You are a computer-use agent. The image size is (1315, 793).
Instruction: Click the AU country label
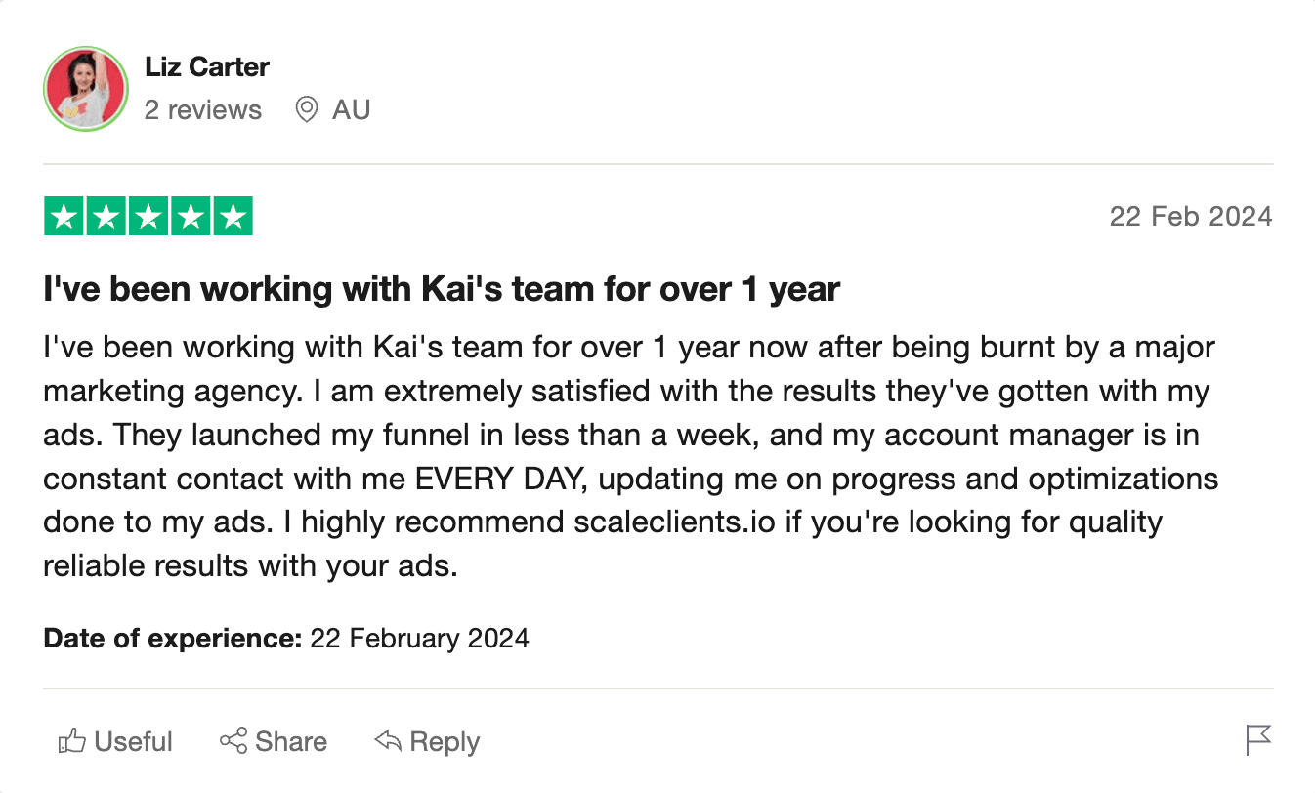click(351, 109)
